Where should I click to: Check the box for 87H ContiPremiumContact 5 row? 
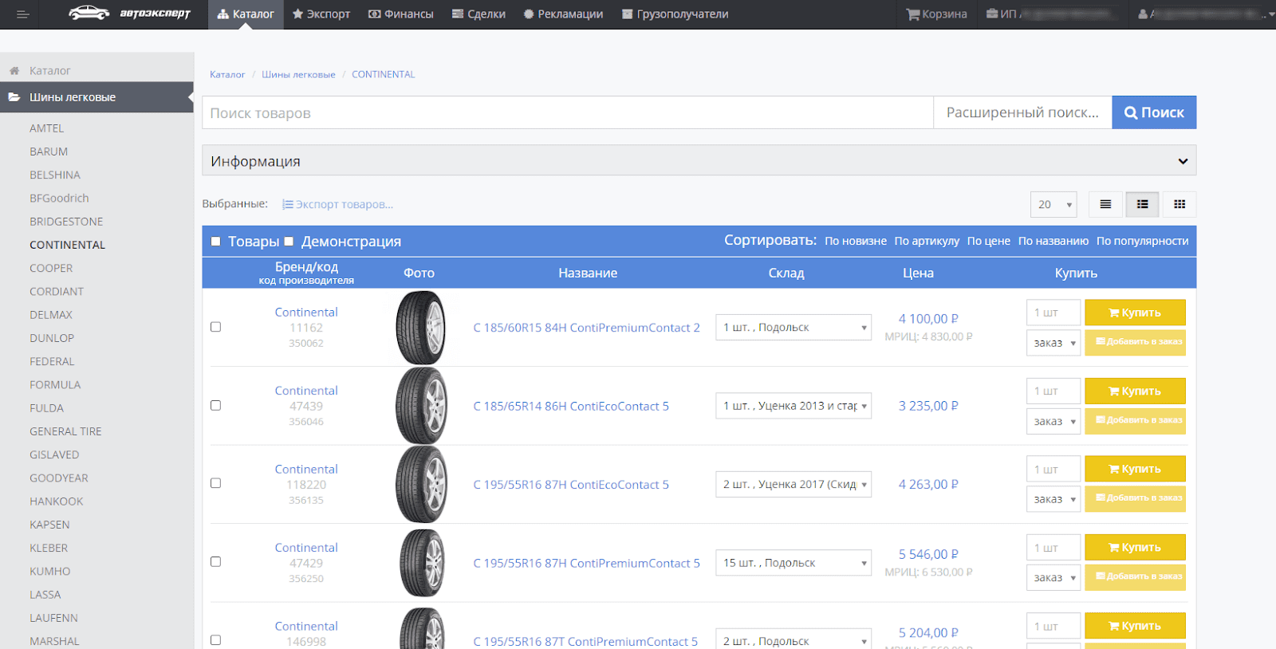[215, 561]
